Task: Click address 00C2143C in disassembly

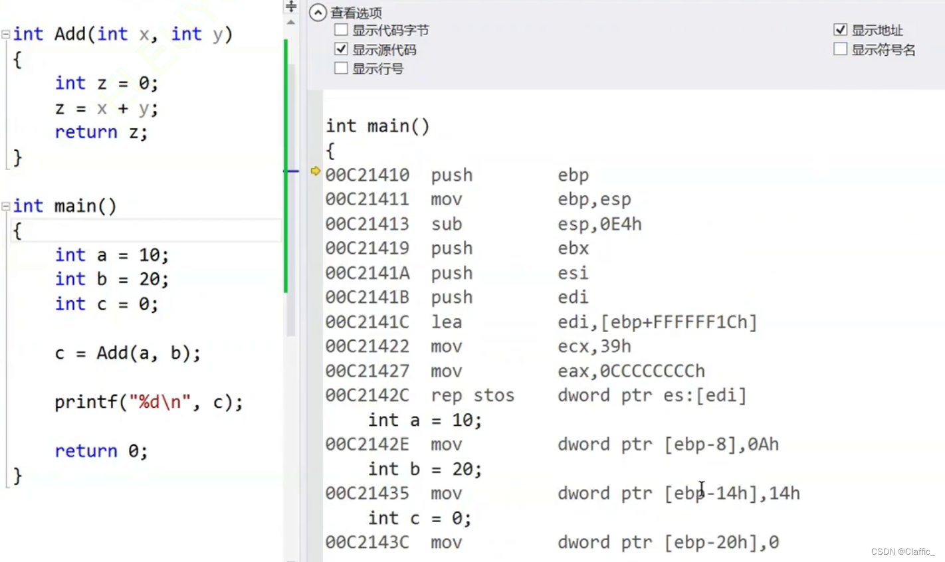Action: point(367,543)
